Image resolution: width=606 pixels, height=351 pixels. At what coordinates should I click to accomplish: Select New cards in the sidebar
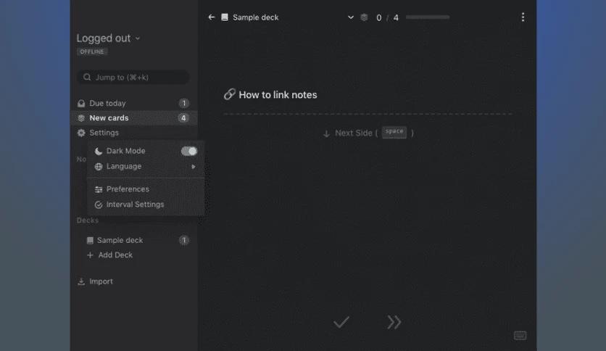[133, 118]
